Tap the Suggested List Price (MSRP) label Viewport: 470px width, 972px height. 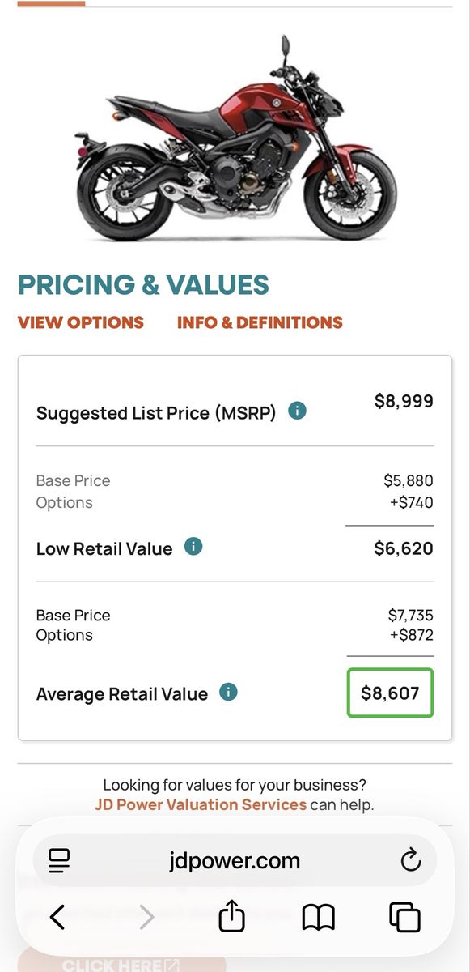(156, 413)
